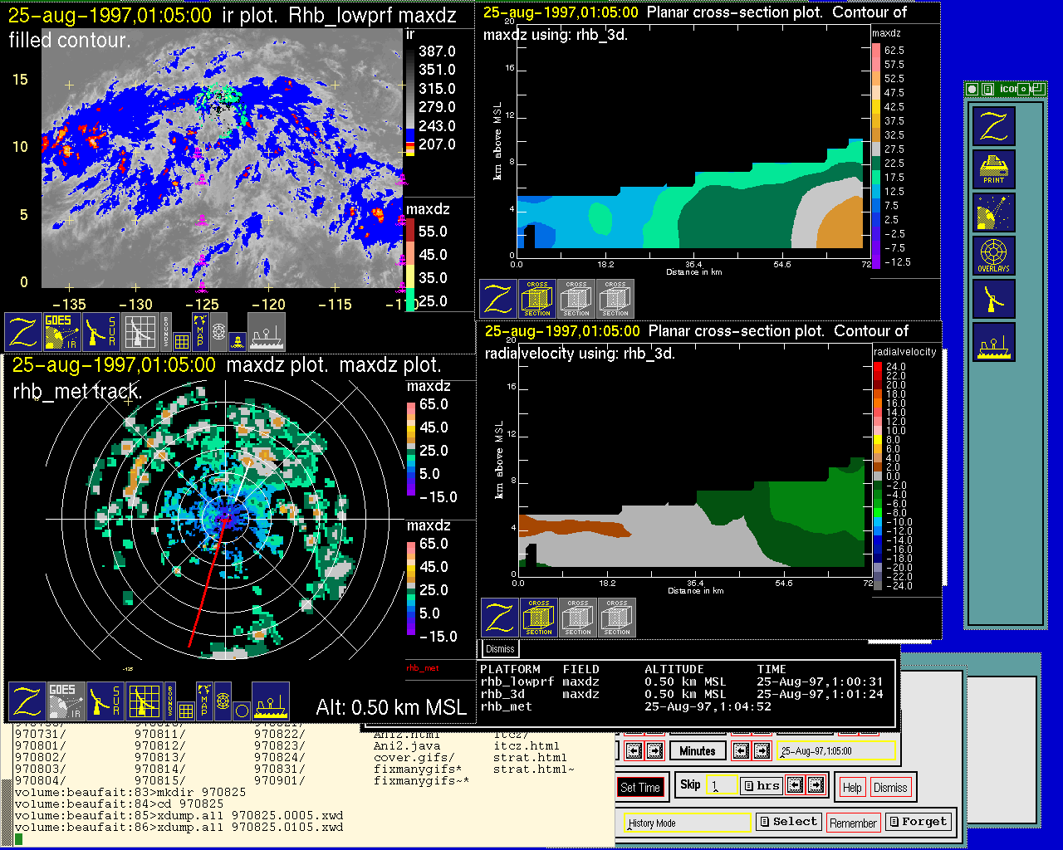
Task: Open the Forget dropdown menu
Action: point(917,822)
